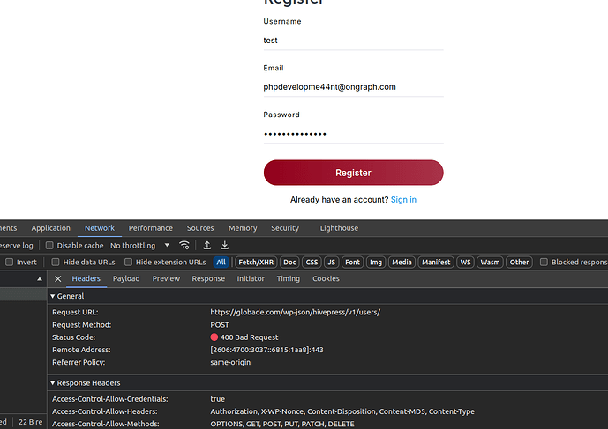Click into the Email input field
The height and width of the screenshot is (429, 608).
(x=353, y=87)
